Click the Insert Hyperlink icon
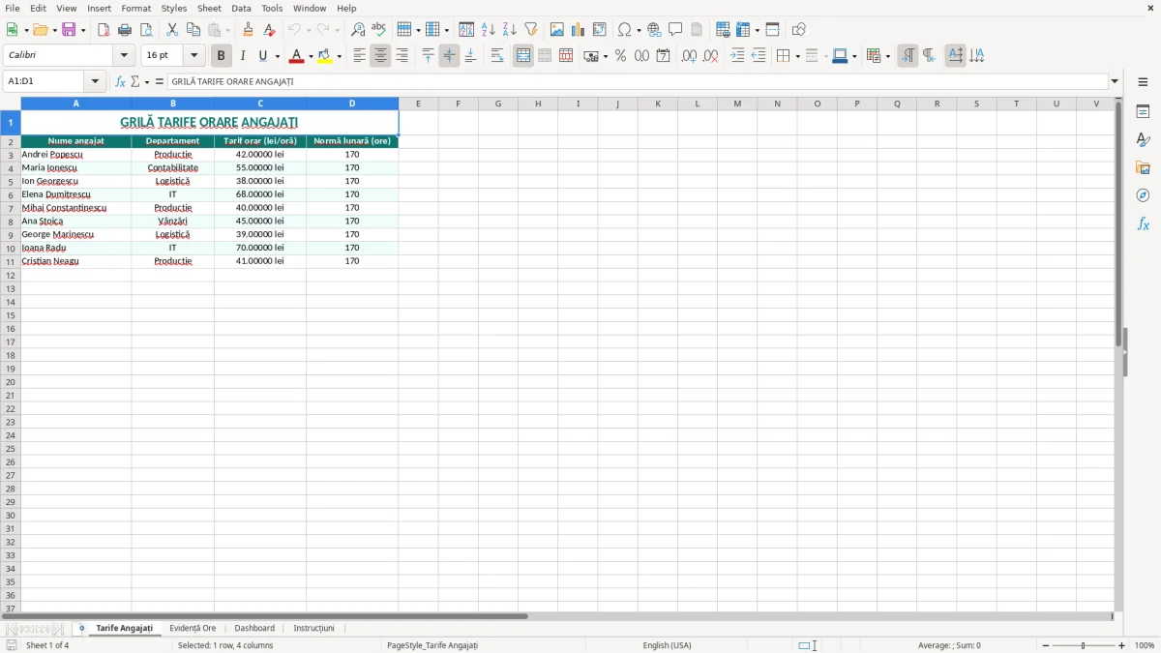This screenshot has width=1161, height=653. 654,30
